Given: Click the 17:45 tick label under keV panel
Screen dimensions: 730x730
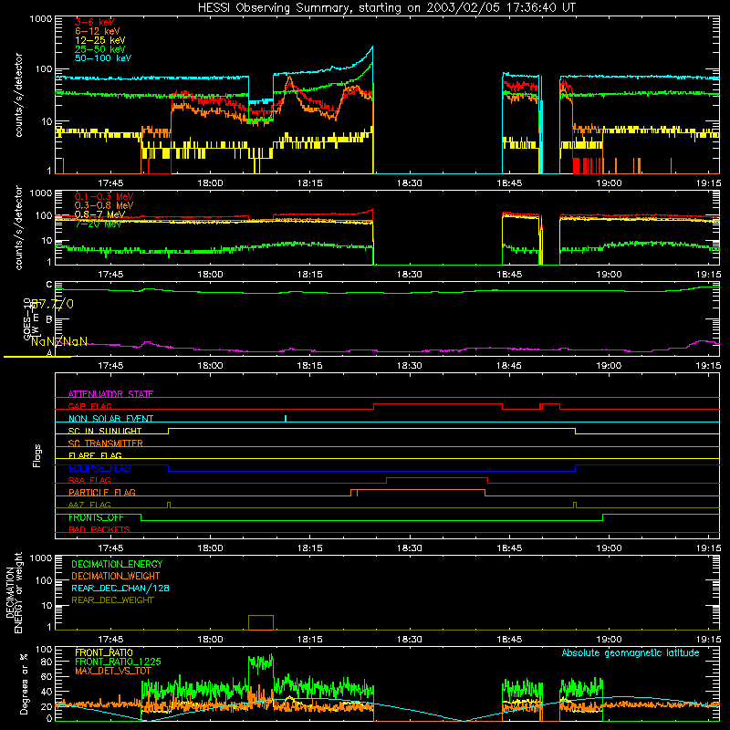Looking at the screenshot, I should click(x=110, y=183).
